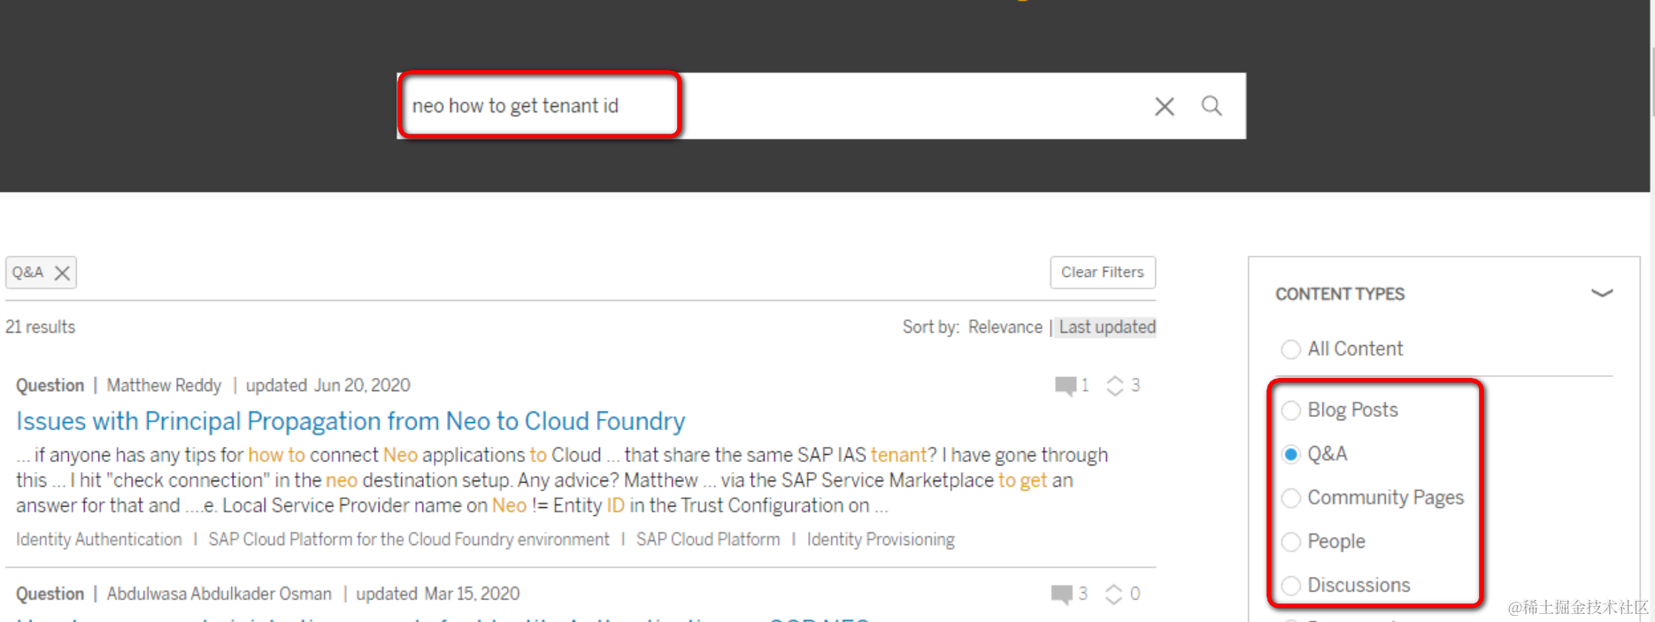Click the vote arrows icon on Matthew Reddy's question

tap(1115, 386)
